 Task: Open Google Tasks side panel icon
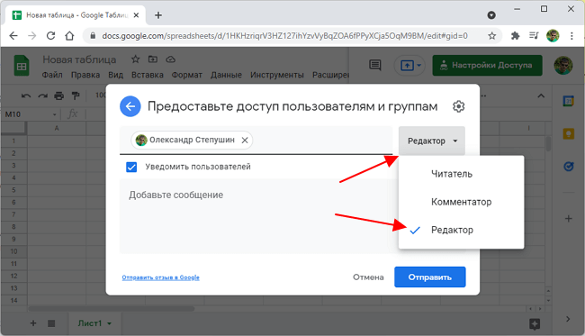click(x=568, y=166)
